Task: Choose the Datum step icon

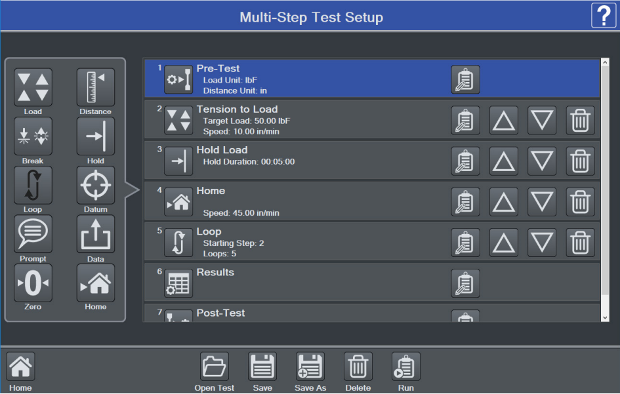Action: click(96, 186)
